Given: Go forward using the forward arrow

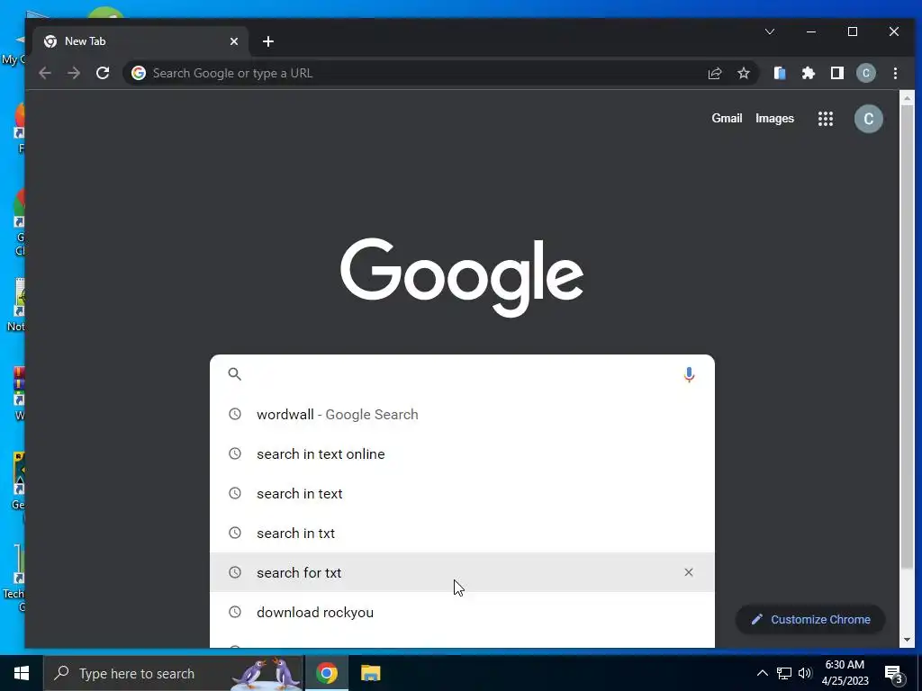Looking at the screenshot, I should (x=74, y=73).
